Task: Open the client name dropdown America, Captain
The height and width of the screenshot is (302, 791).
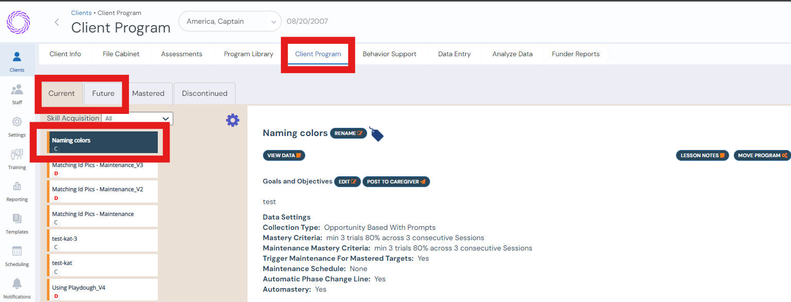Action: (x=229, y=22)
